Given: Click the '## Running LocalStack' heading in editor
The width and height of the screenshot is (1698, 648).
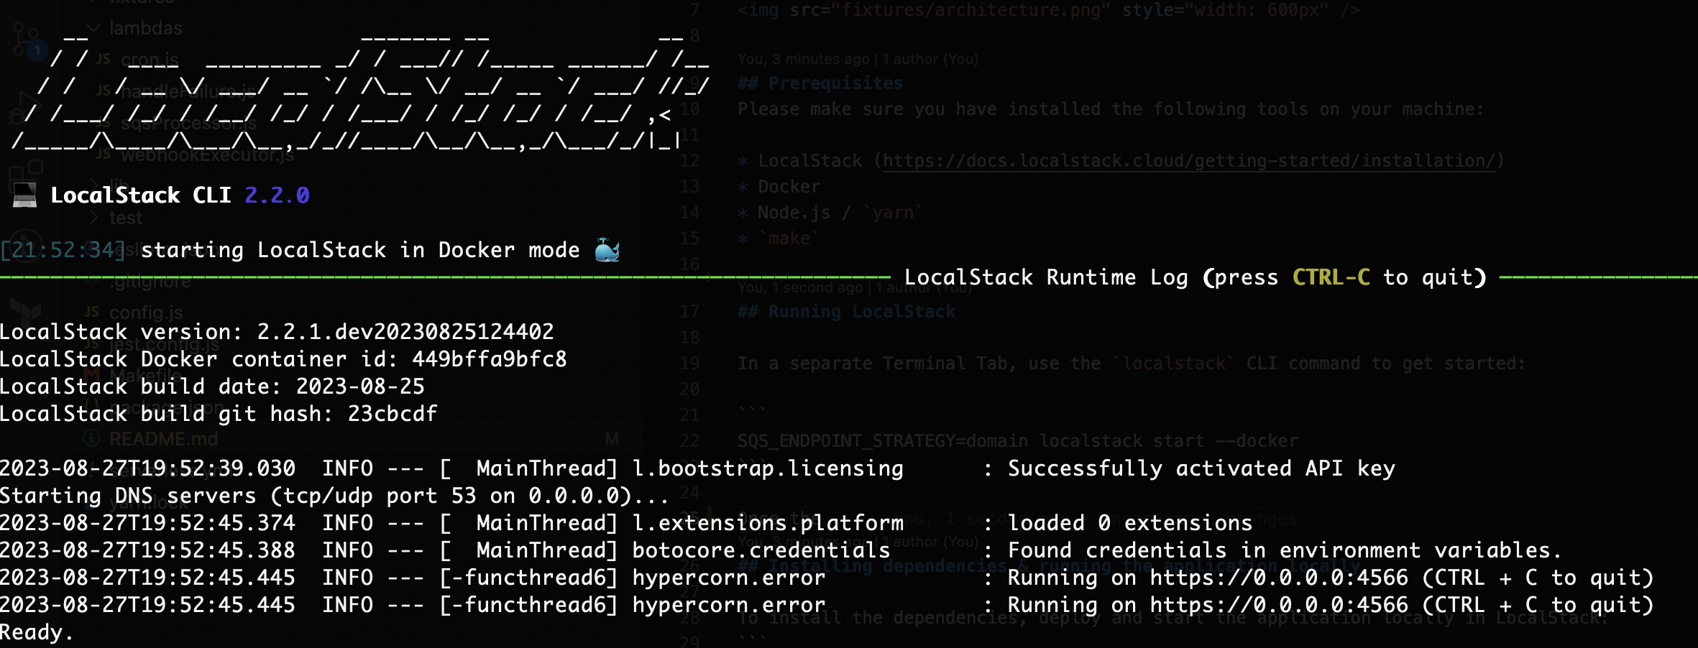Looking at the screenshot, I should coord(846,312).
